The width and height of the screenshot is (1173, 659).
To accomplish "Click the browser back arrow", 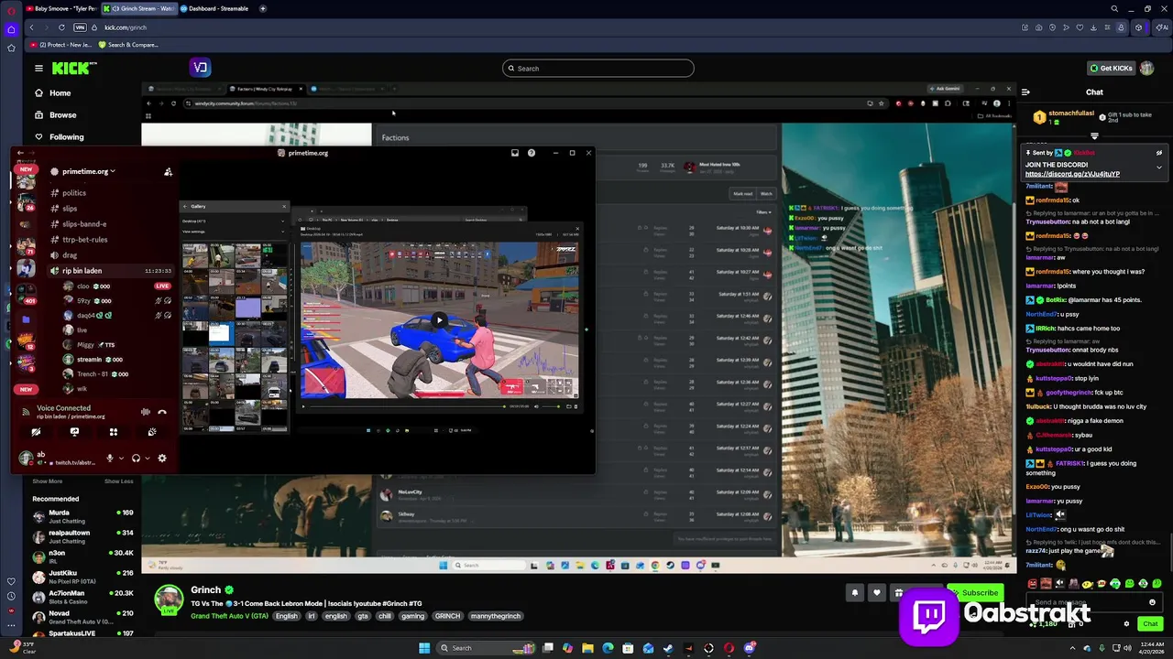I will (x=31, y=27).
